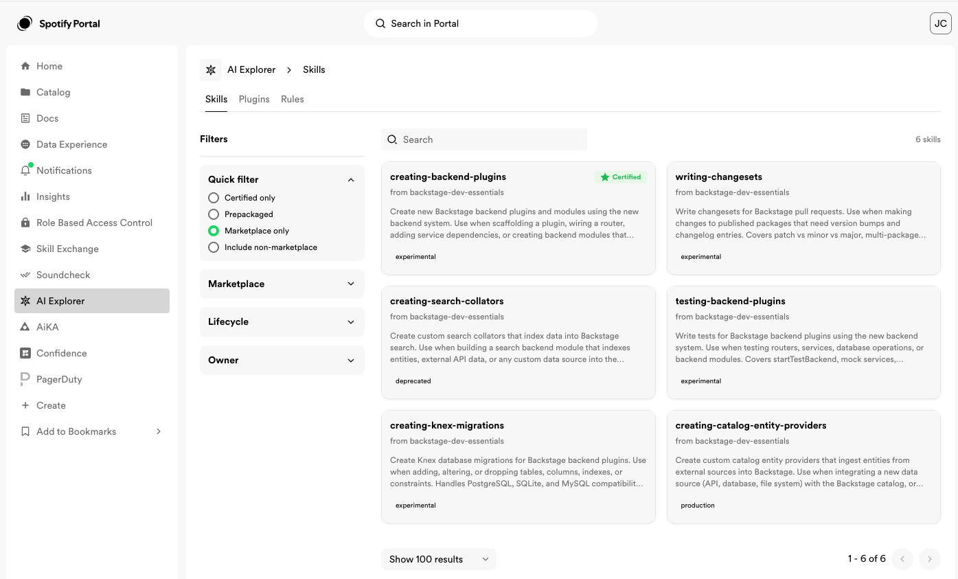
Task: Click the Soundcheck double-check icon
Action: coord(25,275)
